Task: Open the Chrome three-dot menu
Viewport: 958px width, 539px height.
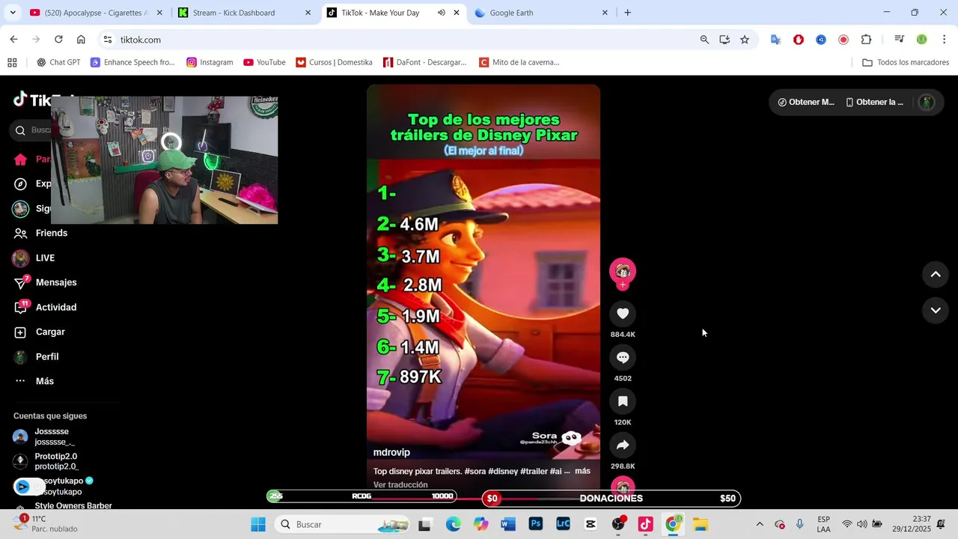Action: (x=945, y=40)
